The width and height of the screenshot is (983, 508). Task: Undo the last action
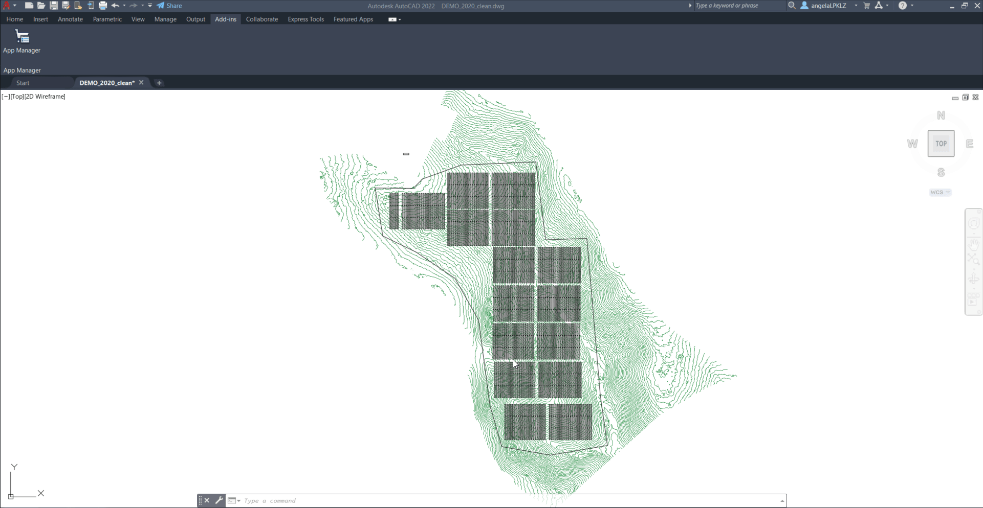pyautogui.click(x=115, y=6)
